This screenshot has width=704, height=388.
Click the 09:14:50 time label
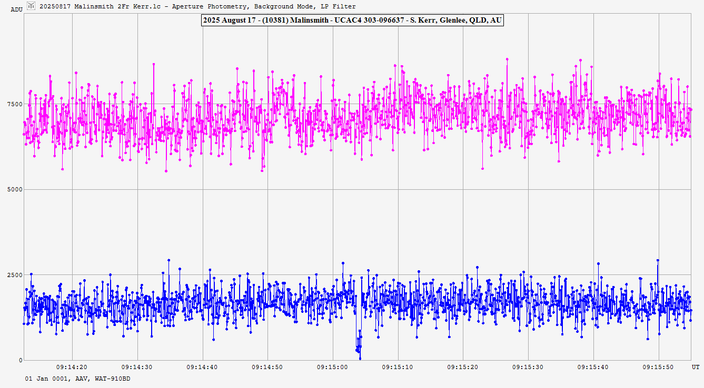(x=268, y=367)
